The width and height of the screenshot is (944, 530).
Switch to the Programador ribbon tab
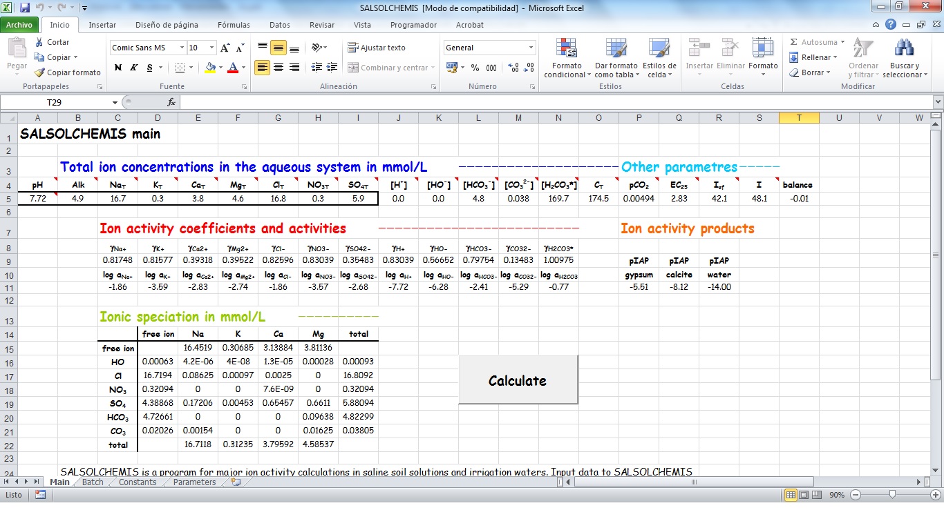413,25
